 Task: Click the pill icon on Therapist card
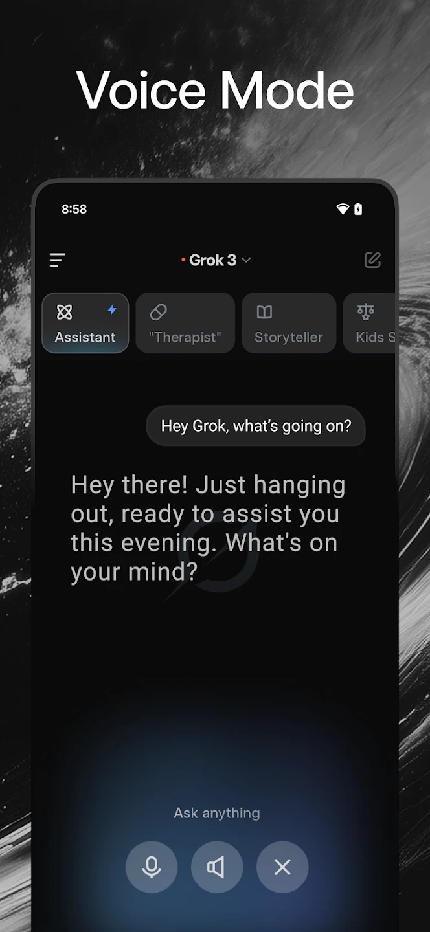(159, 312)
